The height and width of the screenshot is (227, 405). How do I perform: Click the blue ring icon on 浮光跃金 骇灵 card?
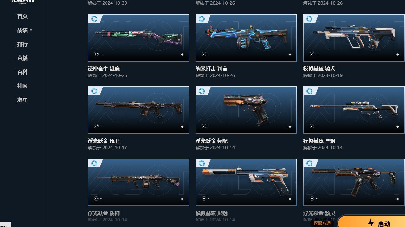coord(310,164)
